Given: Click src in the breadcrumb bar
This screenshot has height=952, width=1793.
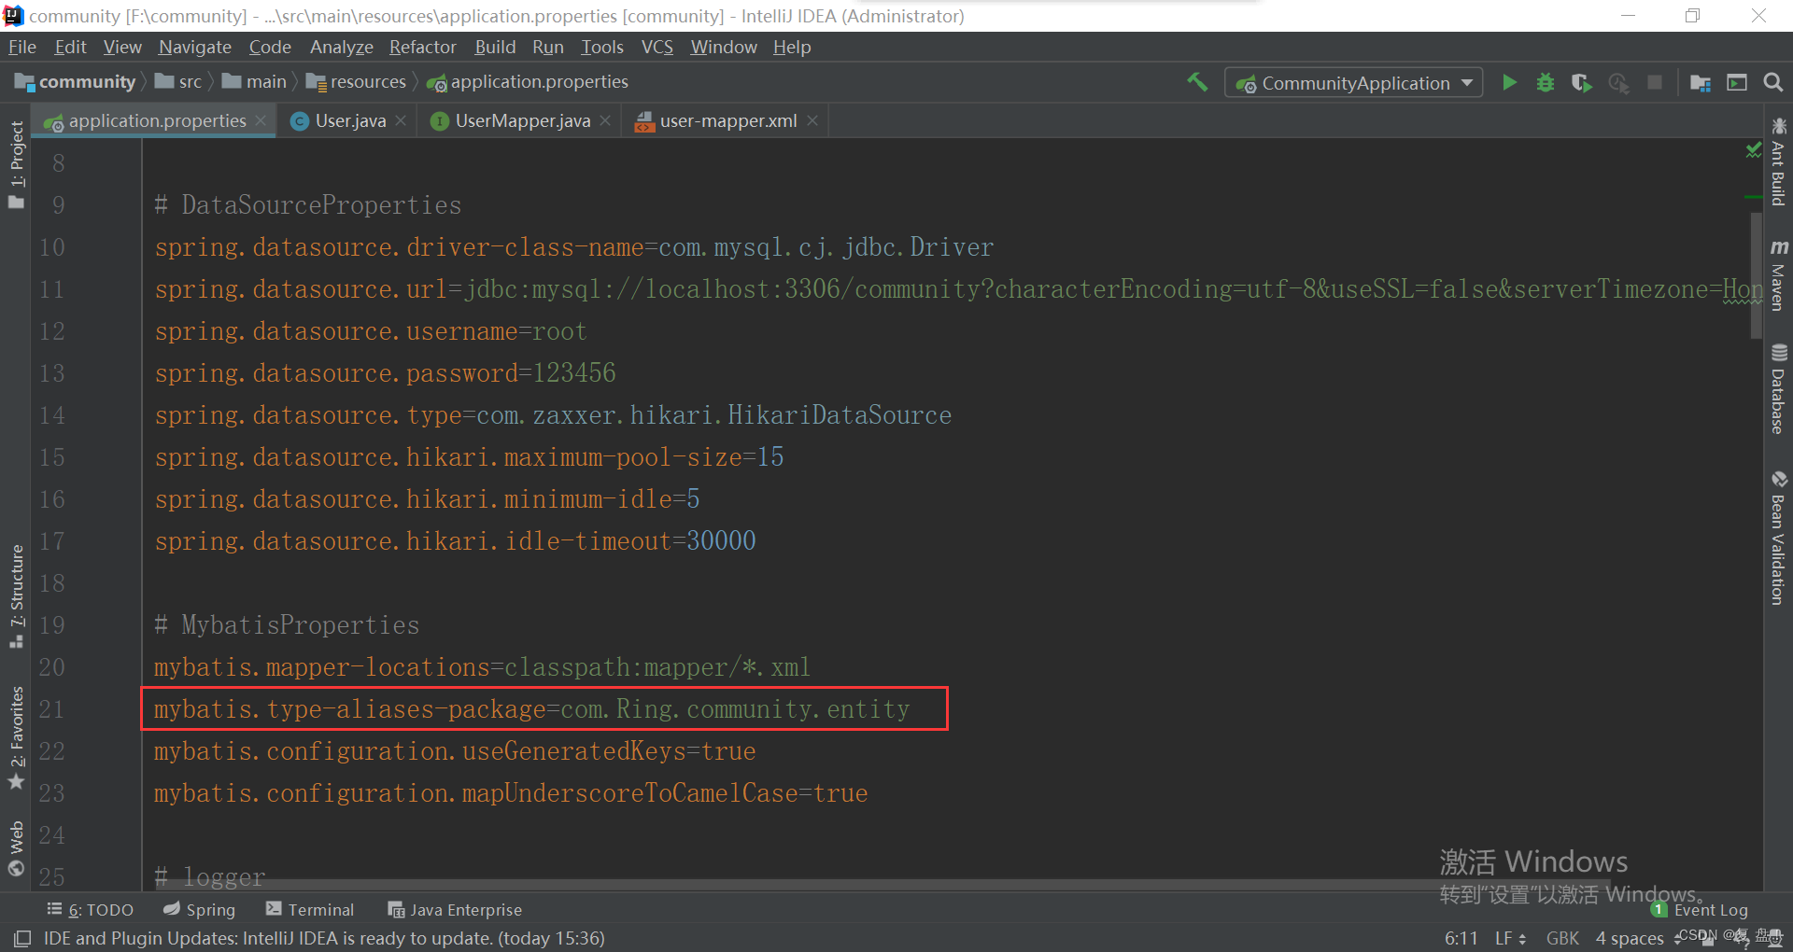Looking at the screenshot, I should click(x=178, y=82).
